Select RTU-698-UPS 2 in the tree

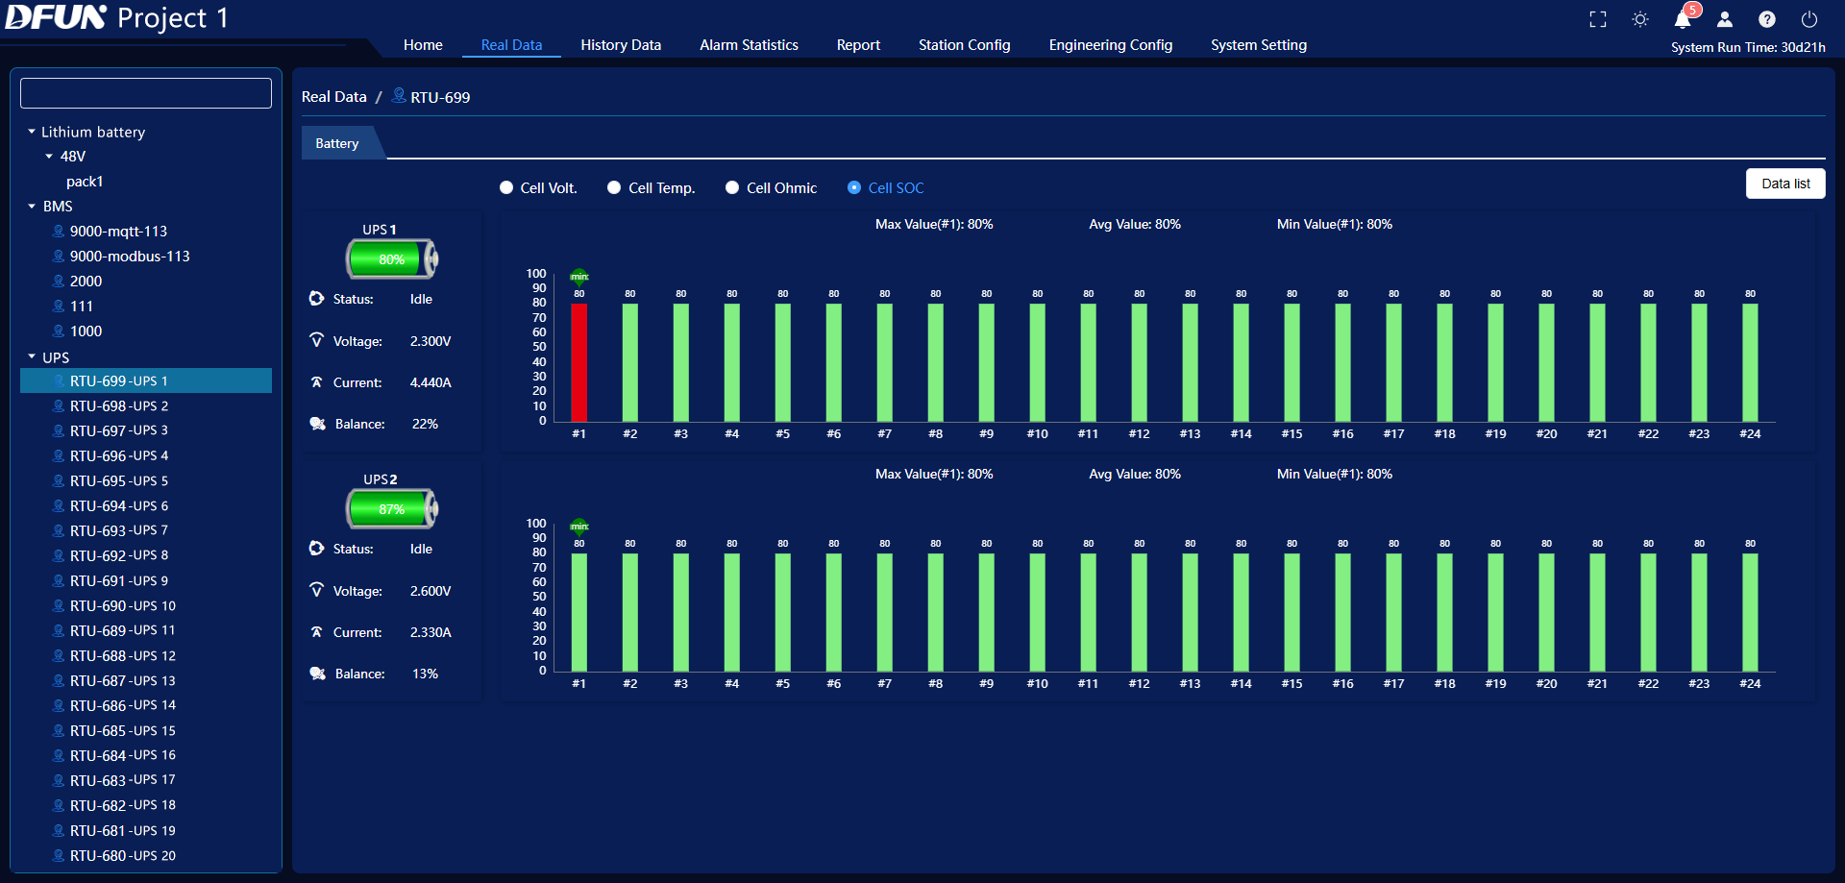pos(119,406)
